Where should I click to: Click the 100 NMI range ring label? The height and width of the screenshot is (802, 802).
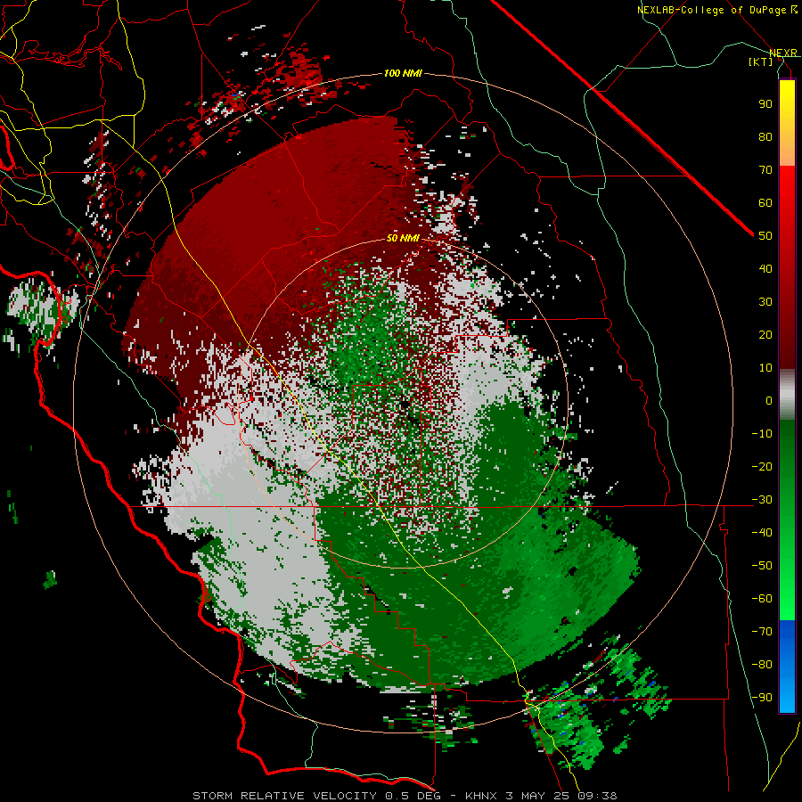pyautogui.click(x=403, y=74)
